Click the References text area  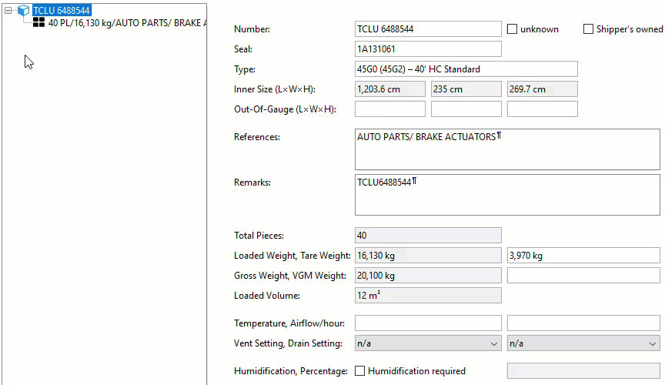(506, 149)
